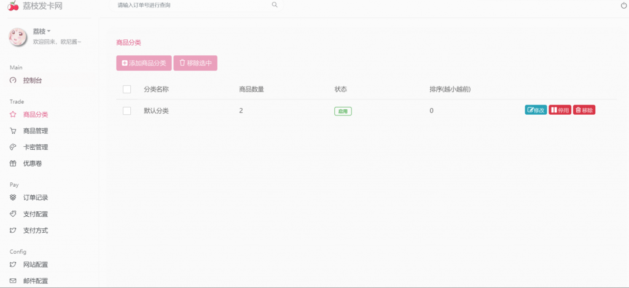Viewport: 629px width, 288px height.
Task: Click the 订单记录 dropbox icon
Action: 13,198
